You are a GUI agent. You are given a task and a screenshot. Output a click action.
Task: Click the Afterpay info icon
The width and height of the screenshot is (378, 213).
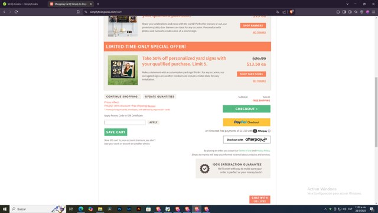pyautogui.click(x=269, y=131)
